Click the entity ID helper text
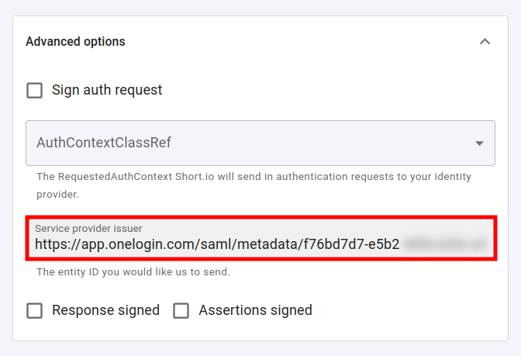 tap(133, 272)
